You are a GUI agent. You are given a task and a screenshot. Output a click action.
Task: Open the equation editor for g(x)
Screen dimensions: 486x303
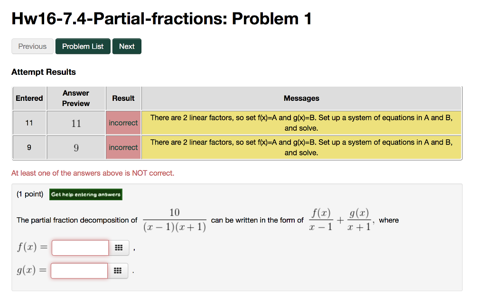(118, 270)
